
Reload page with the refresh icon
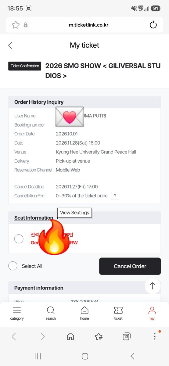point(153,25)
